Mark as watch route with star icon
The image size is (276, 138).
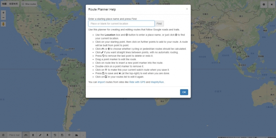tap(69, 135)
